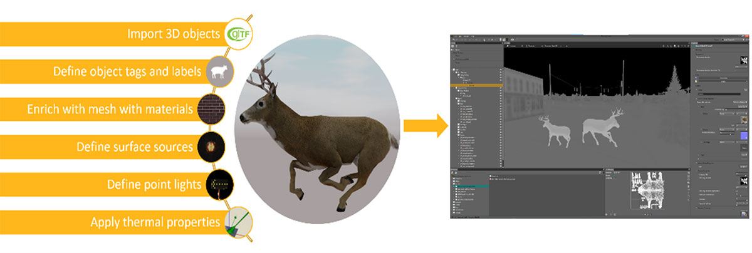Select the Define point lights banner
The height and width of the screenshot is (253, 752).
pos(103,185)
